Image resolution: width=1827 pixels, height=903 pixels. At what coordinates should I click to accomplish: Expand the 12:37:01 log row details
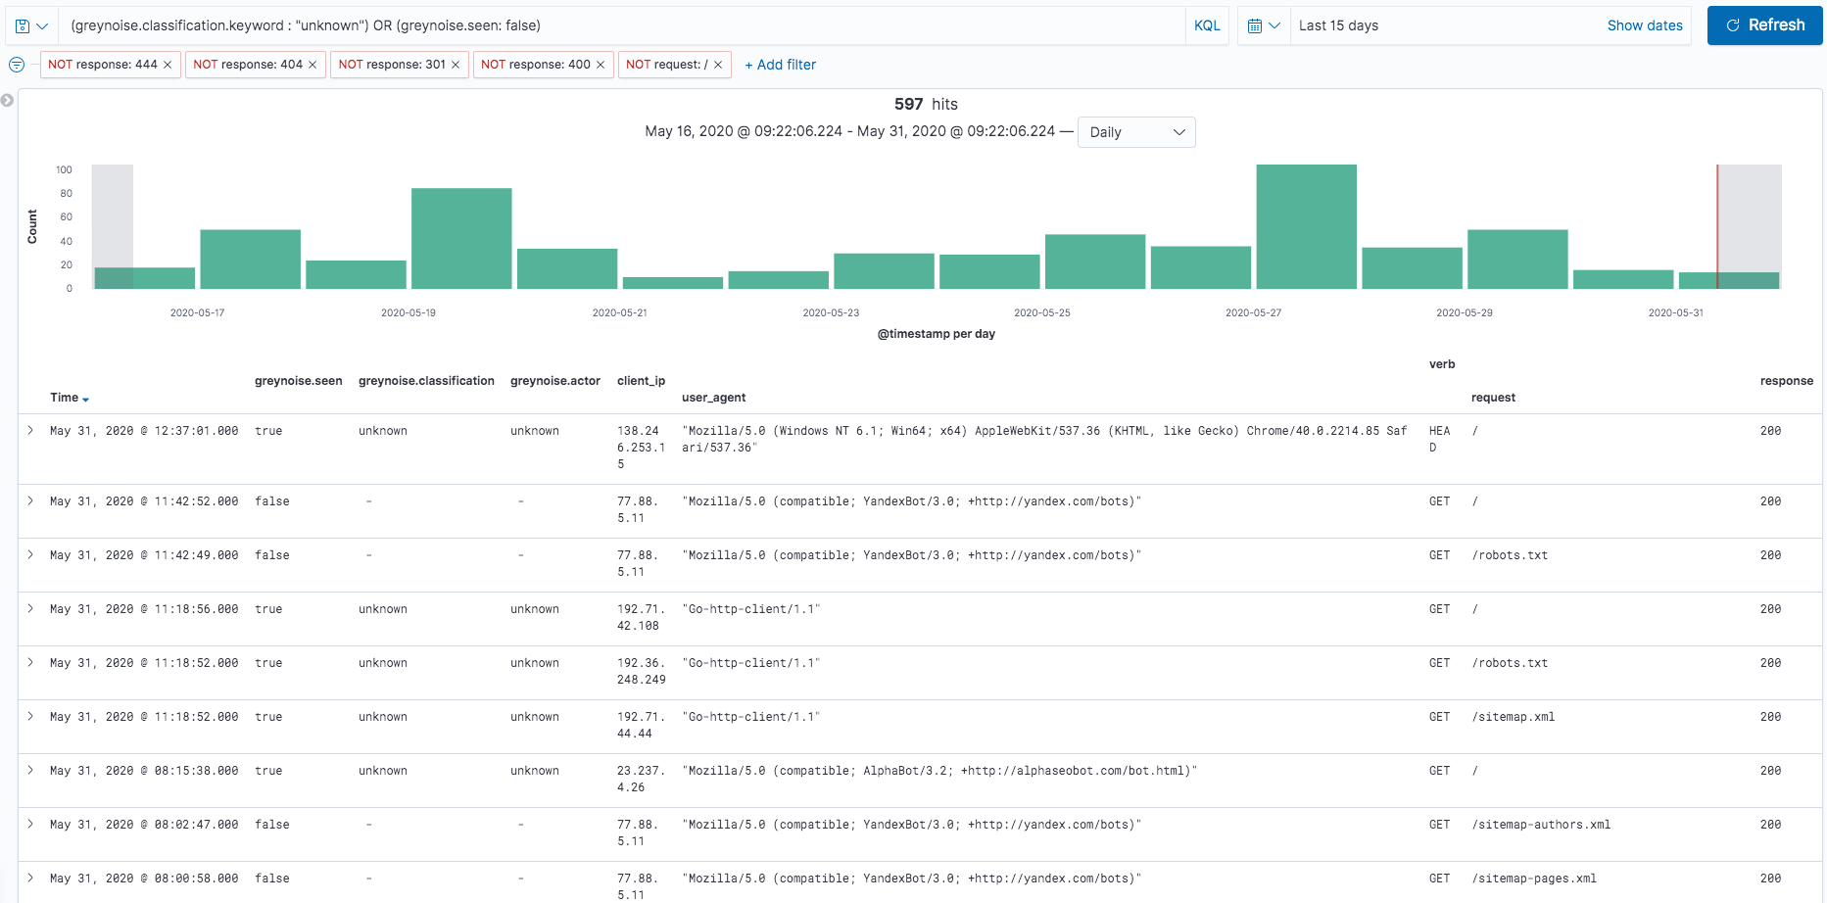[x=30, y=431]
